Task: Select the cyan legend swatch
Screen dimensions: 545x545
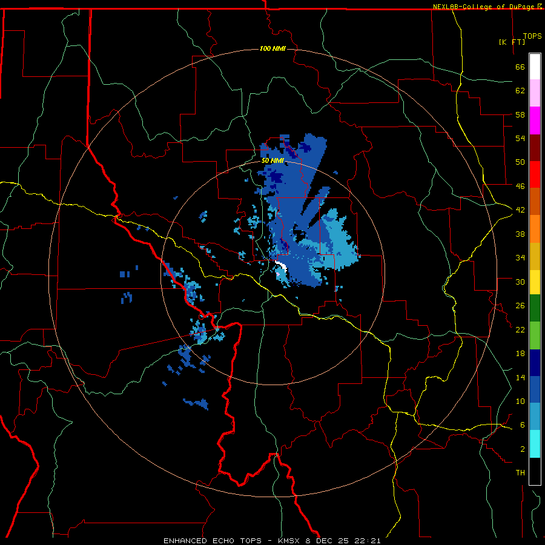Action: 535,444
